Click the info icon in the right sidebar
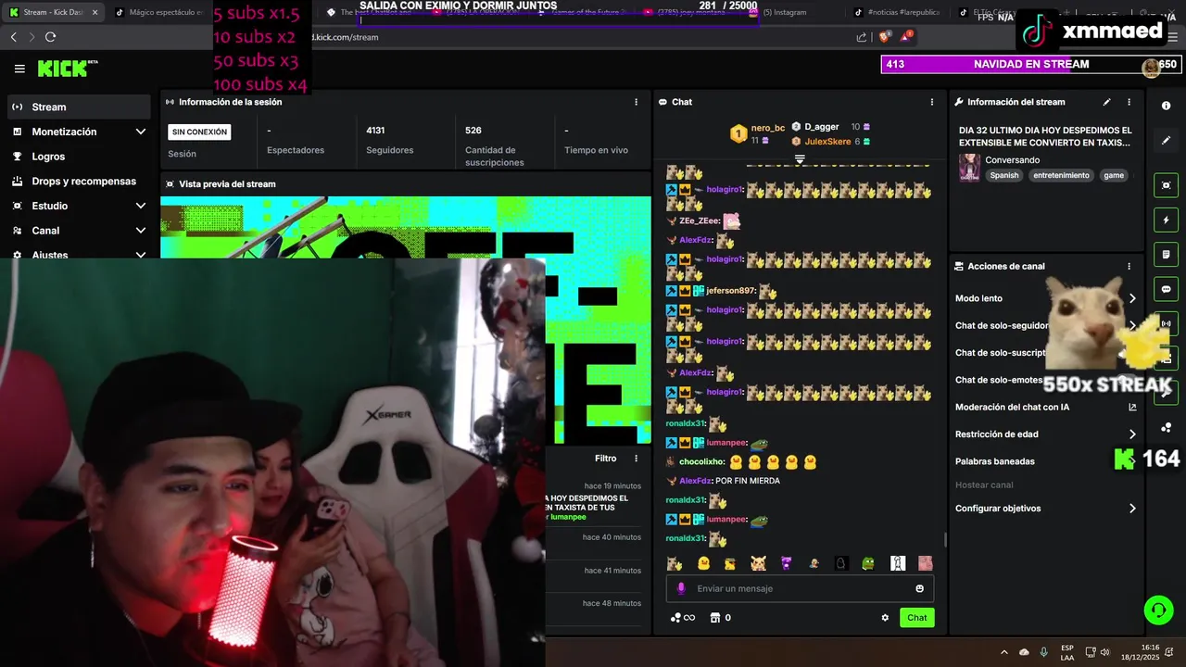 tap(1167, 106)
